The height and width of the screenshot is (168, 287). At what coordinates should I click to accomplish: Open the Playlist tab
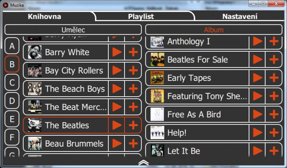coord(141,17)
